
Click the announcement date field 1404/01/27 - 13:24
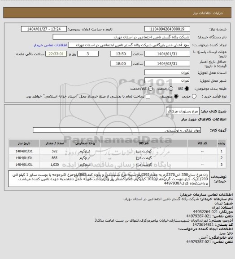point(44,29)
